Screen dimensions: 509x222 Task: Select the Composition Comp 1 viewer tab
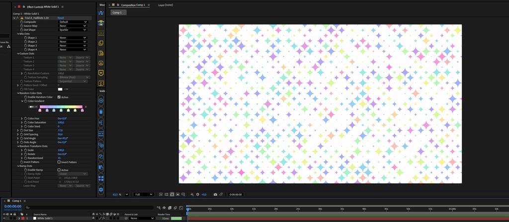pos(133,5)
